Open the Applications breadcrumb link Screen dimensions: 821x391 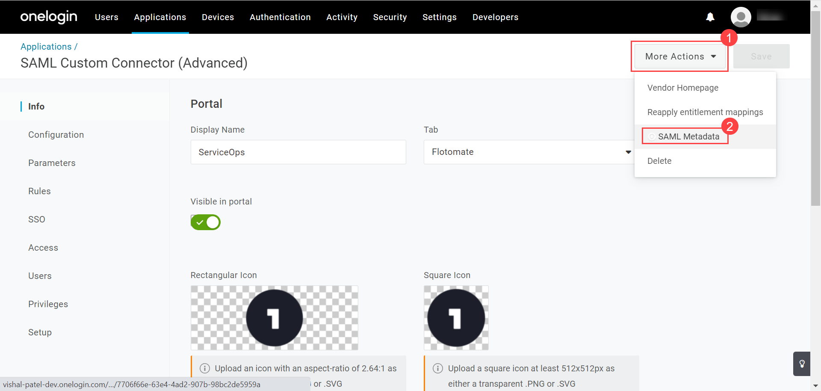pos(46,46)
